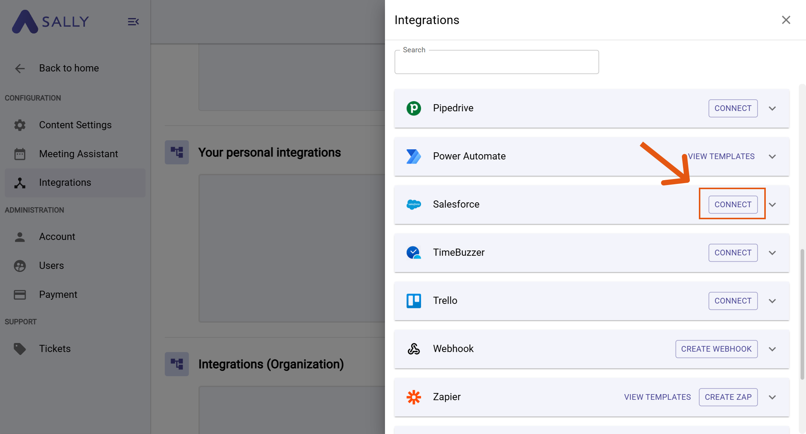
Task: Click the Account person icon
Action: (20, 237)
